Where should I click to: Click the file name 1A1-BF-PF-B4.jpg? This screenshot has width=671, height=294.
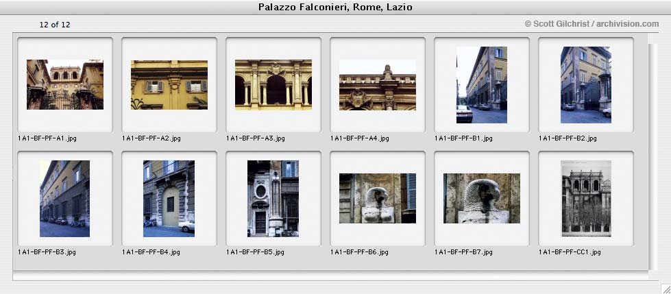151,252
